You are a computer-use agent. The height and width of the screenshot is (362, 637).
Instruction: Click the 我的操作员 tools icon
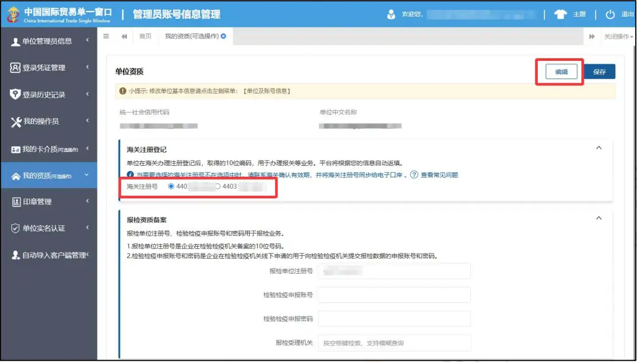click(16, 122)
